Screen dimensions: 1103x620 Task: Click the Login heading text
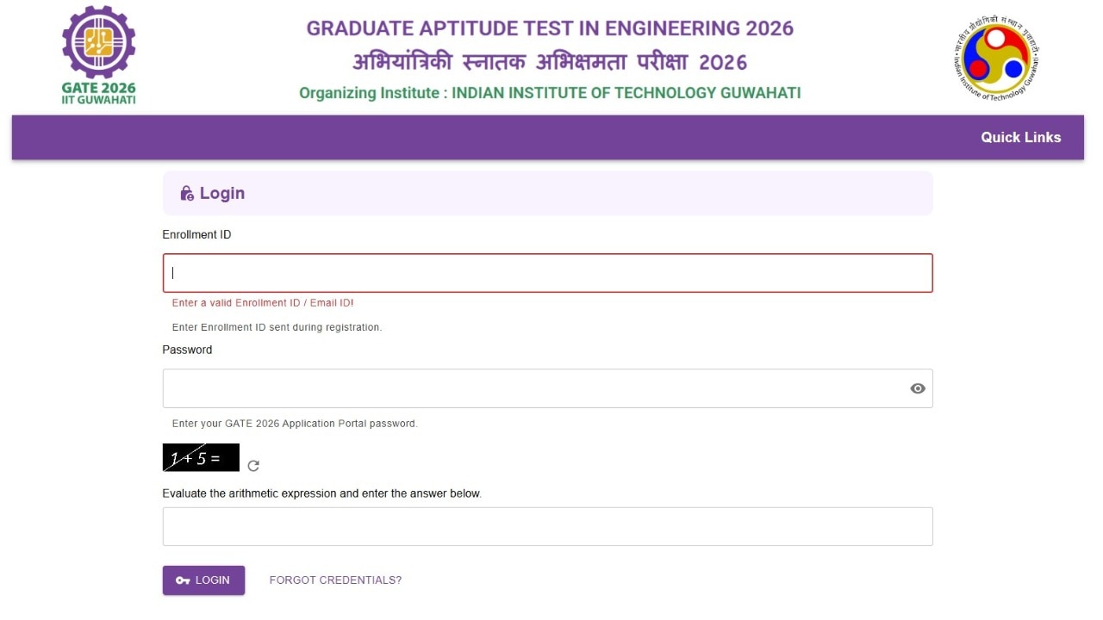pos(222,194)
